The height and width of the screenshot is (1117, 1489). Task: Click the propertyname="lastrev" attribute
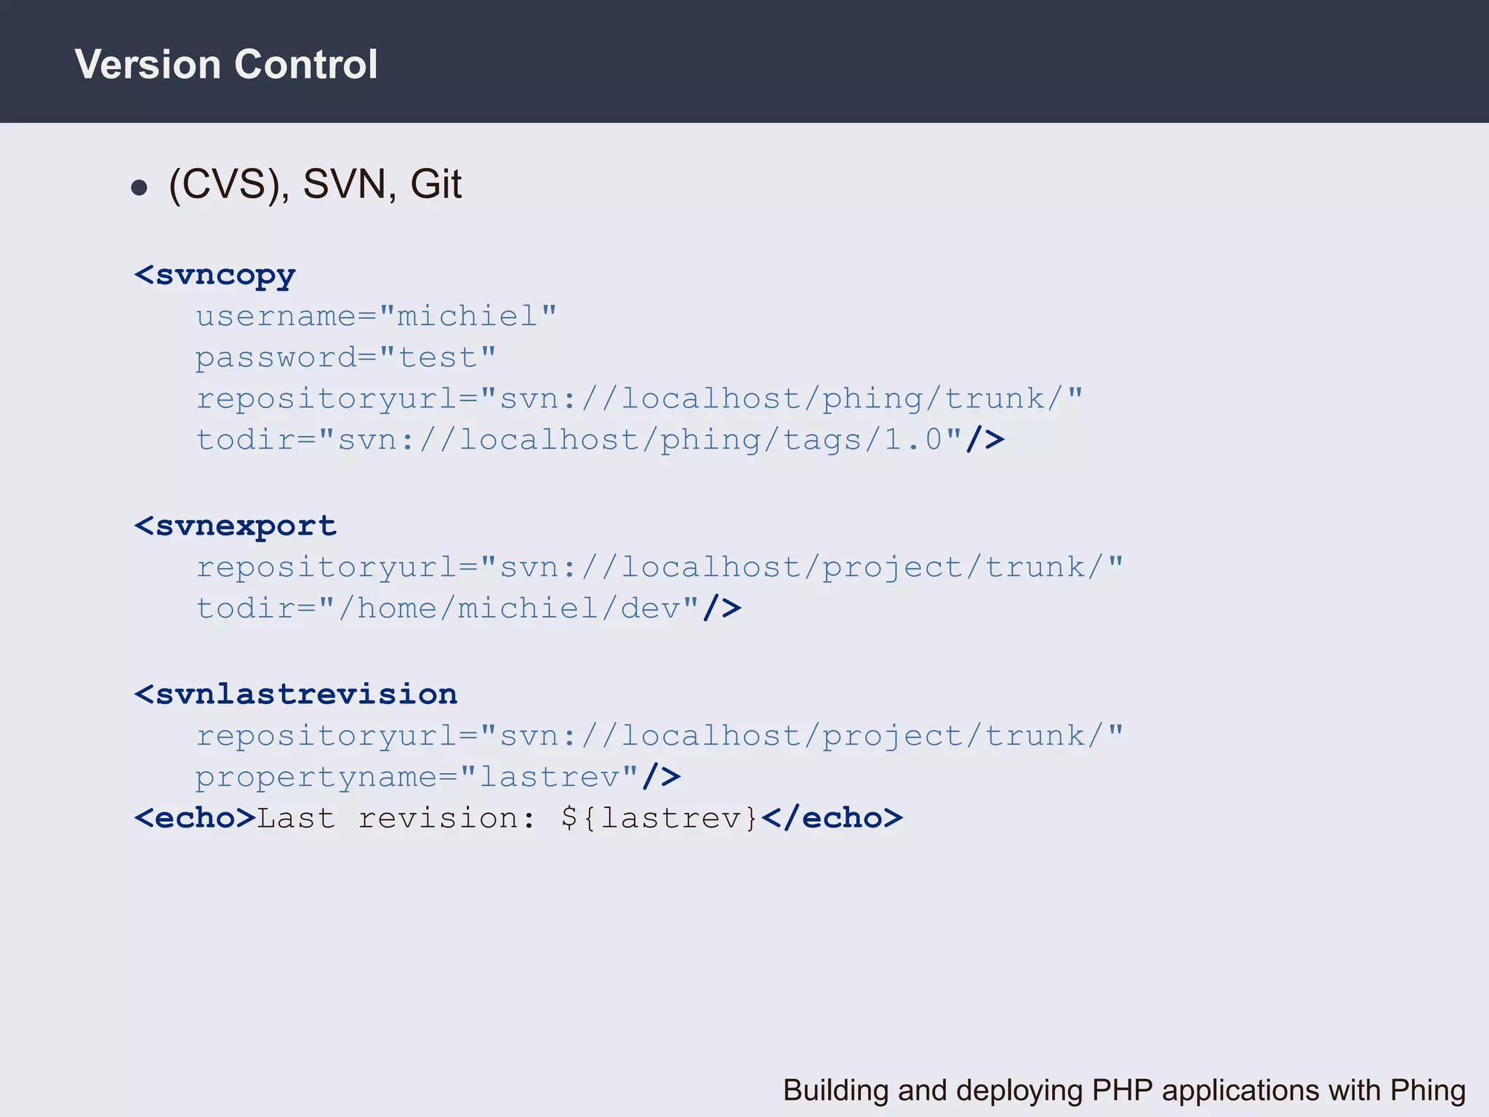(x=417, y=777)
